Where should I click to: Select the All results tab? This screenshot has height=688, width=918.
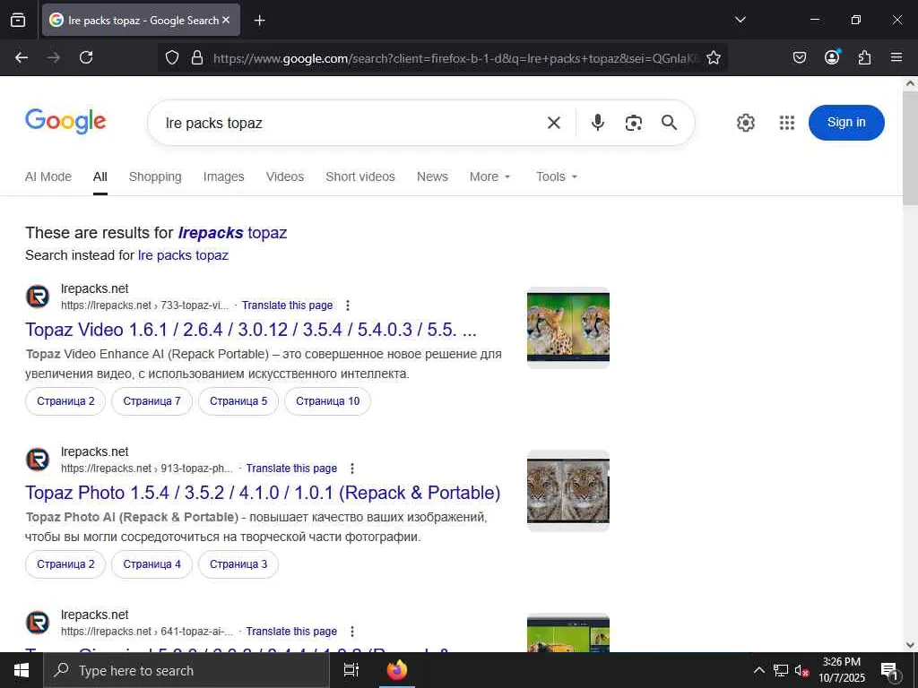[100, 176]
